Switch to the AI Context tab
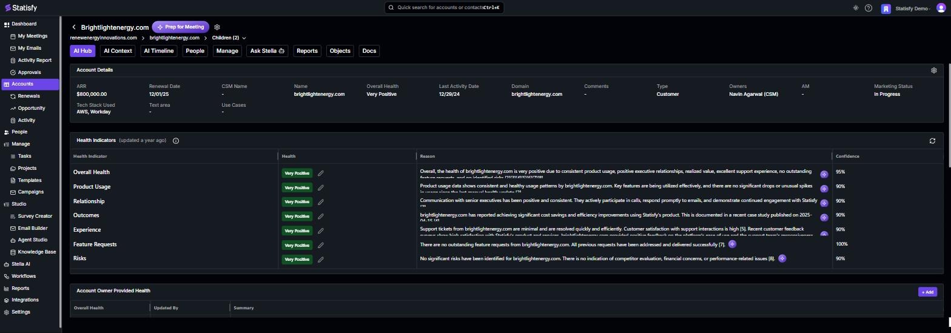This screenshot has width=951, height=333. tap(118, 51)
